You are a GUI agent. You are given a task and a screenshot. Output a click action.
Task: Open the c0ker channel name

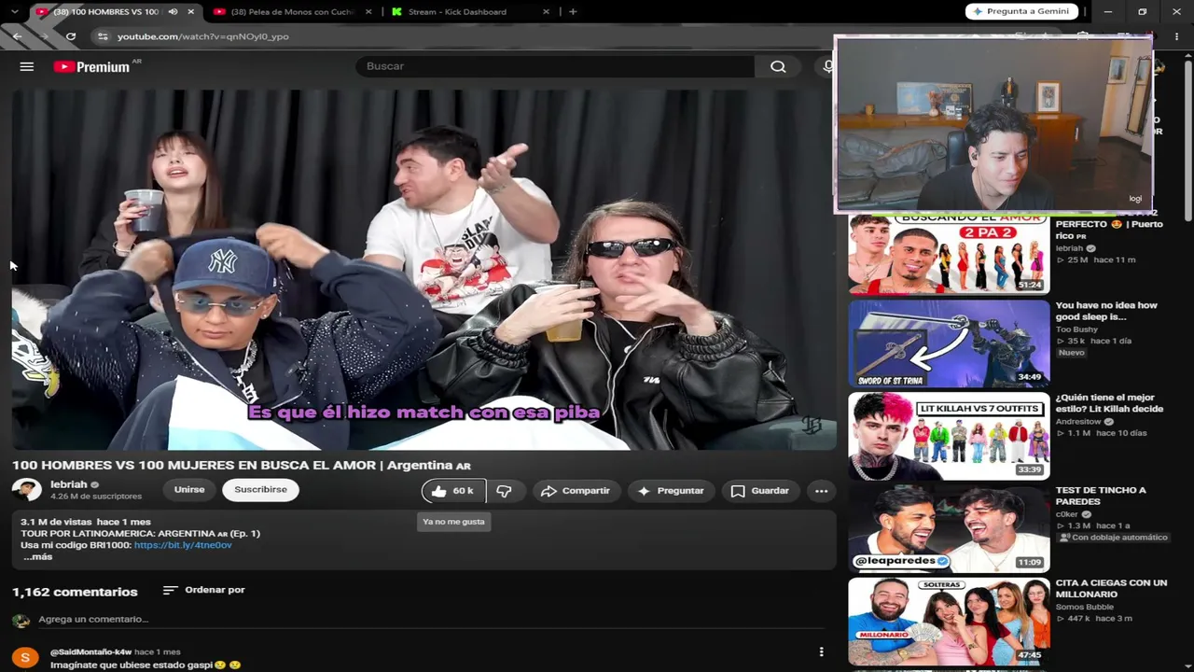[1069, 514]
